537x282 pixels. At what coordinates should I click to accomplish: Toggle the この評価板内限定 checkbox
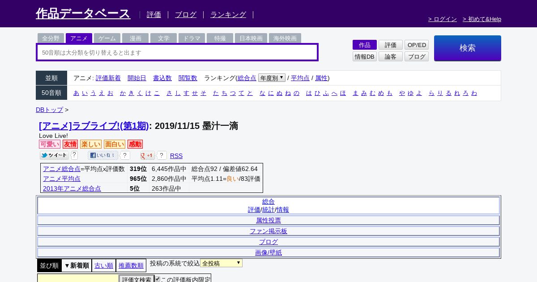coord(158,279)
